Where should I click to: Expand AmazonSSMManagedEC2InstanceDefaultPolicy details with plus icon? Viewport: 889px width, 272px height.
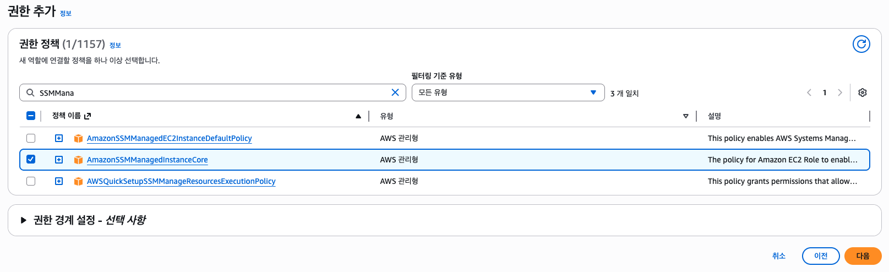(59, 138)
